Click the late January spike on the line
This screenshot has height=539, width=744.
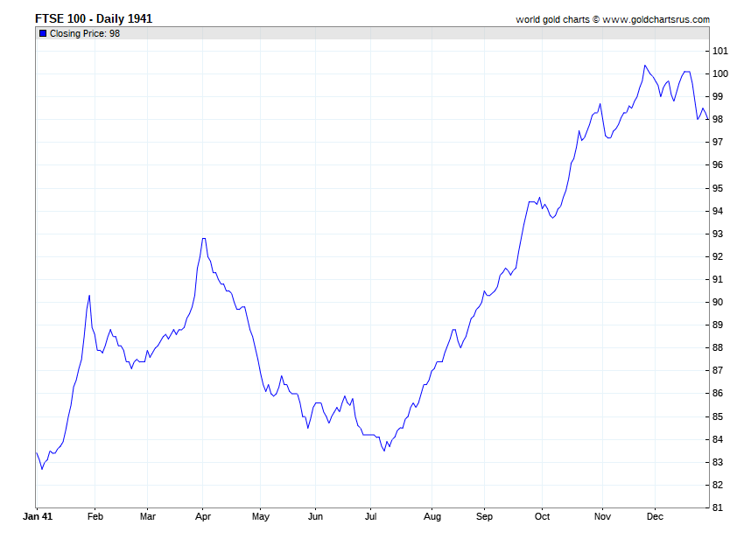89,296
